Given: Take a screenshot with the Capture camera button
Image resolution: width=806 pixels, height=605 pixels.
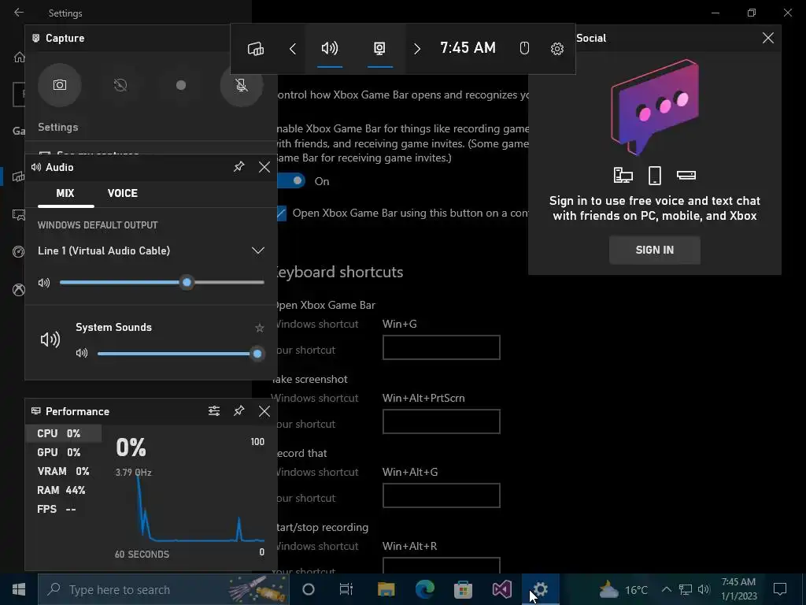Looking at the screenshot, I should [60, 85].
